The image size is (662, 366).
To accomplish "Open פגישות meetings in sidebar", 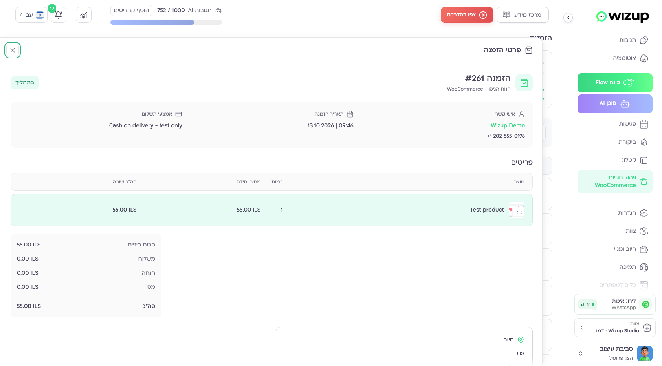I will (x=633, y=124).
